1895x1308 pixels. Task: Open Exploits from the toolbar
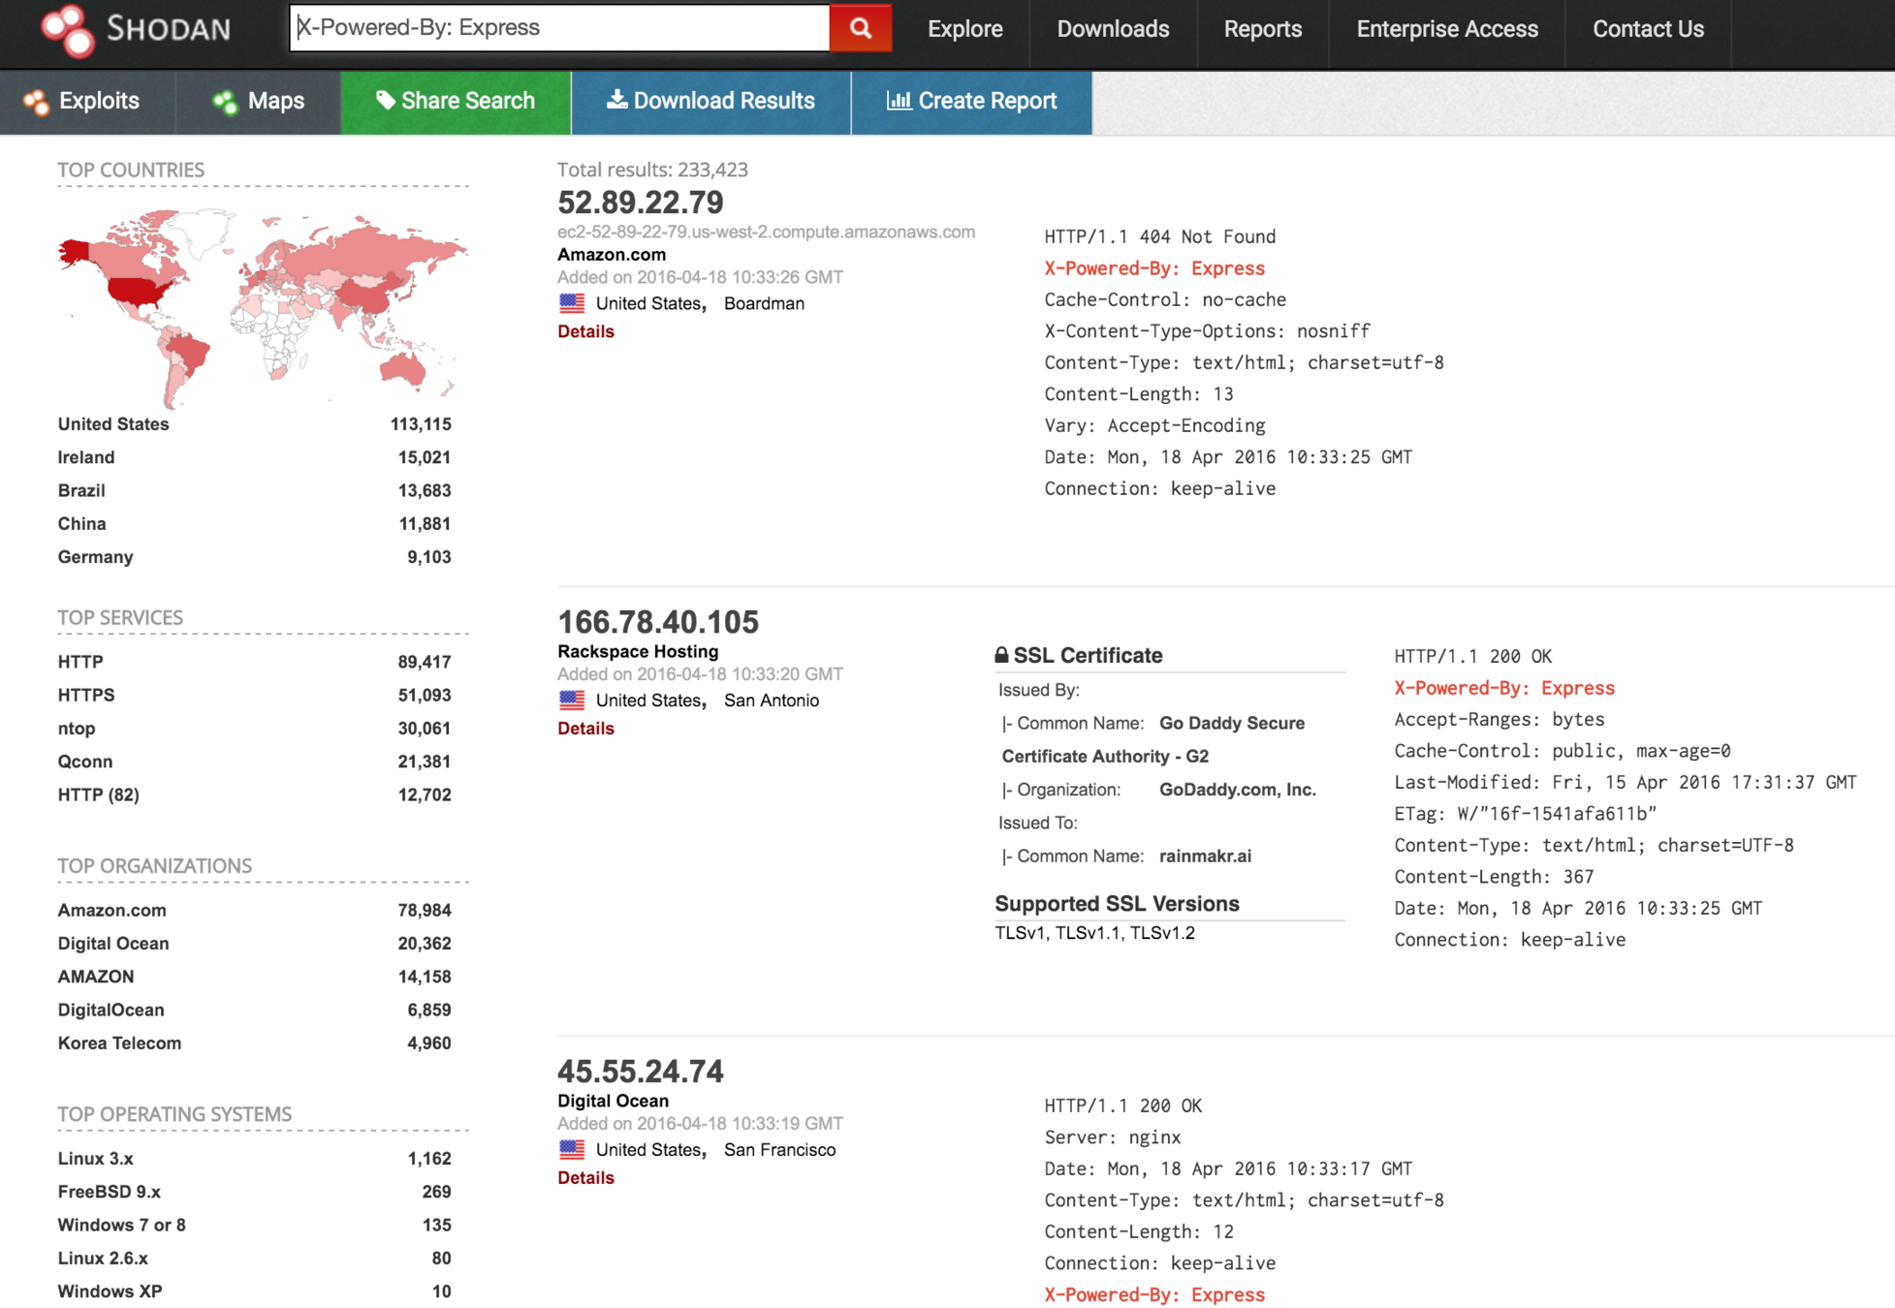86,101
